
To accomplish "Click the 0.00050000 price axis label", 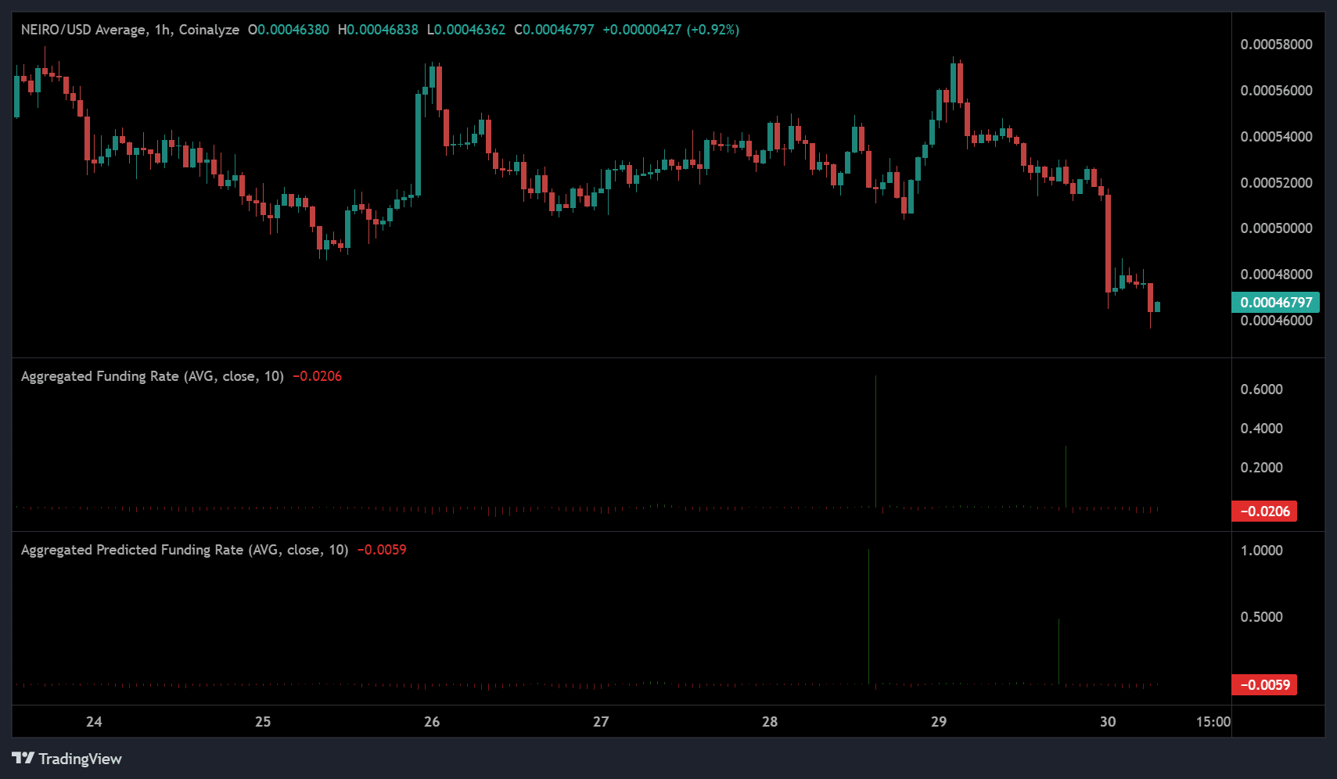I will click(x=1276, y=228).
